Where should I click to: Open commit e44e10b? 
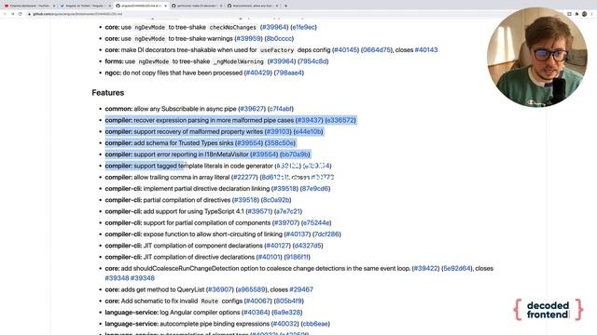pos(309,131)
